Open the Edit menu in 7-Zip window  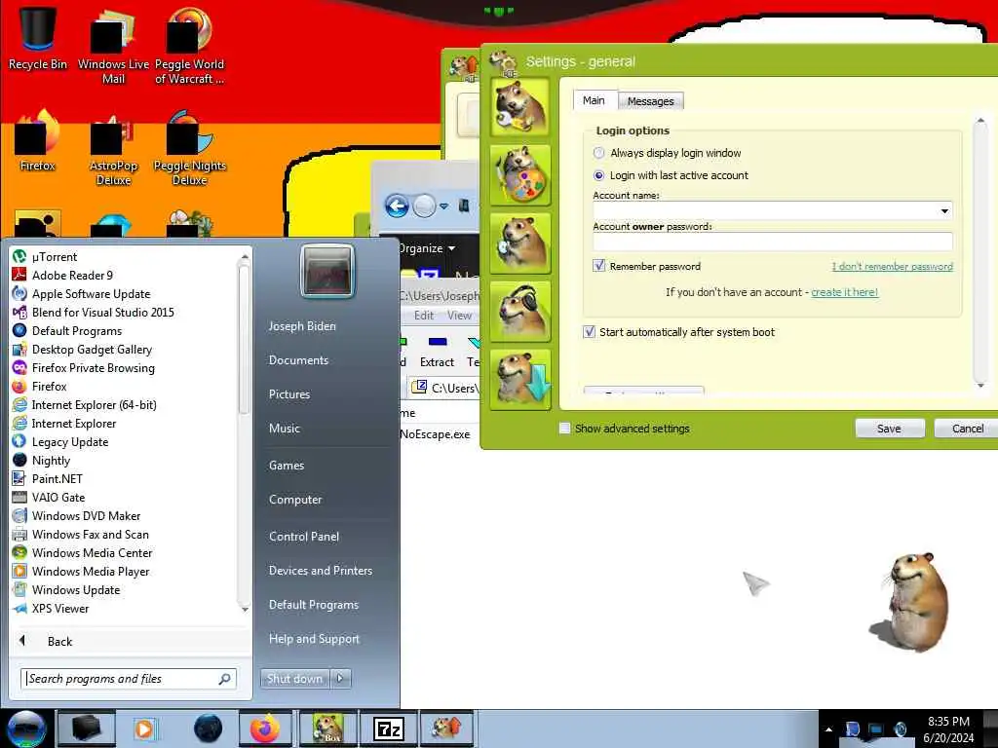point(424,316)
